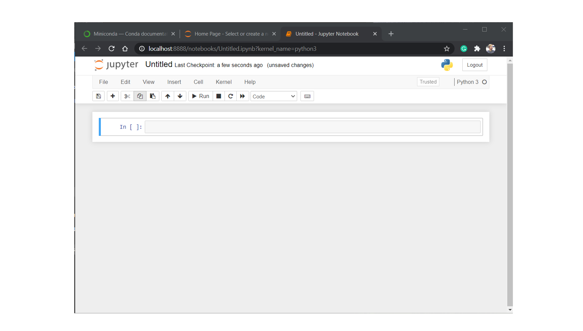Open the Insert menu
This screenshot has height=331, width=583.
174,82
